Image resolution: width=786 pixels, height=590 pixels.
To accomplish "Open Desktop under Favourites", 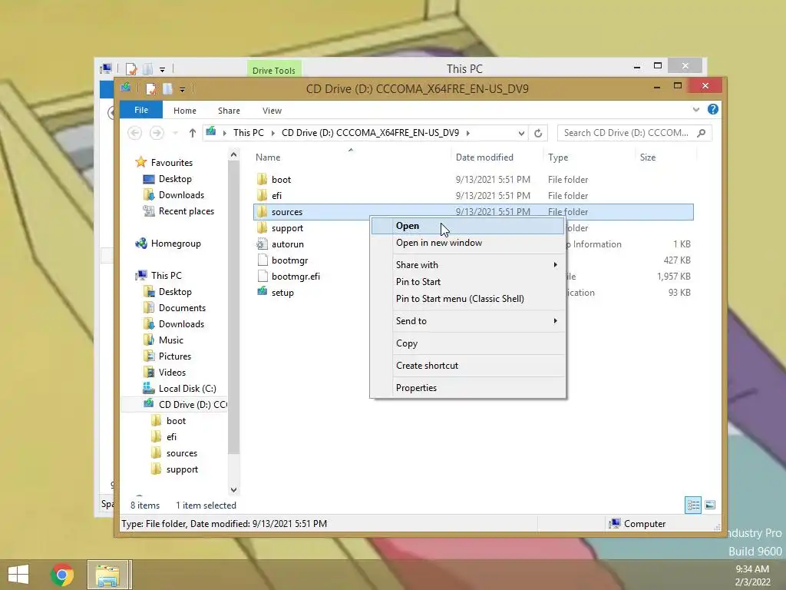I will click(x=175, y=179).
